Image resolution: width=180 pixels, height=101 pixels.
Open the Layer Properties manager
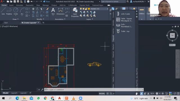click(x=75, y=12)
